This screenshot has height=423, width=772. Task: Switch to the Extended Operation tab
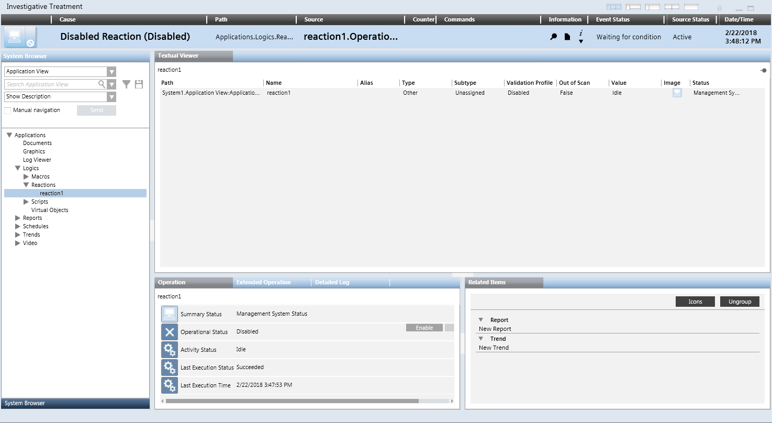pos(263,283)
